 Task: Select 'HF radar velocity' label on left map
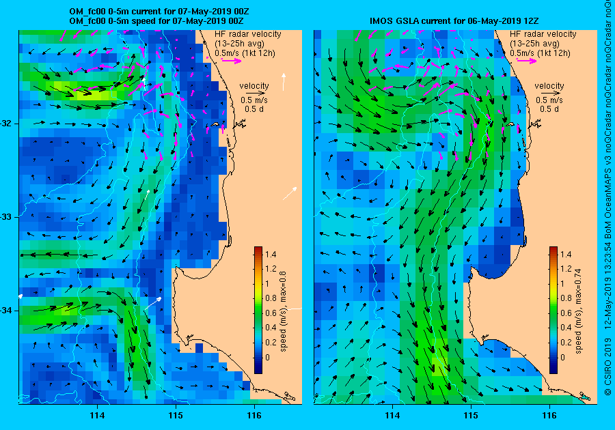[x=248, y=34]
